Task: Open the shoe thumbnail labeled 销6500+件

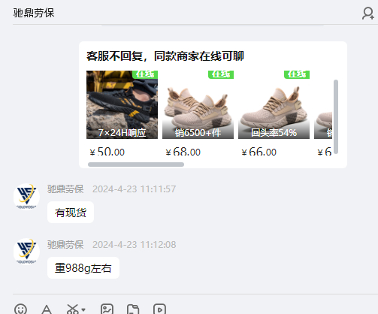Action: click(x=198, y=104)
